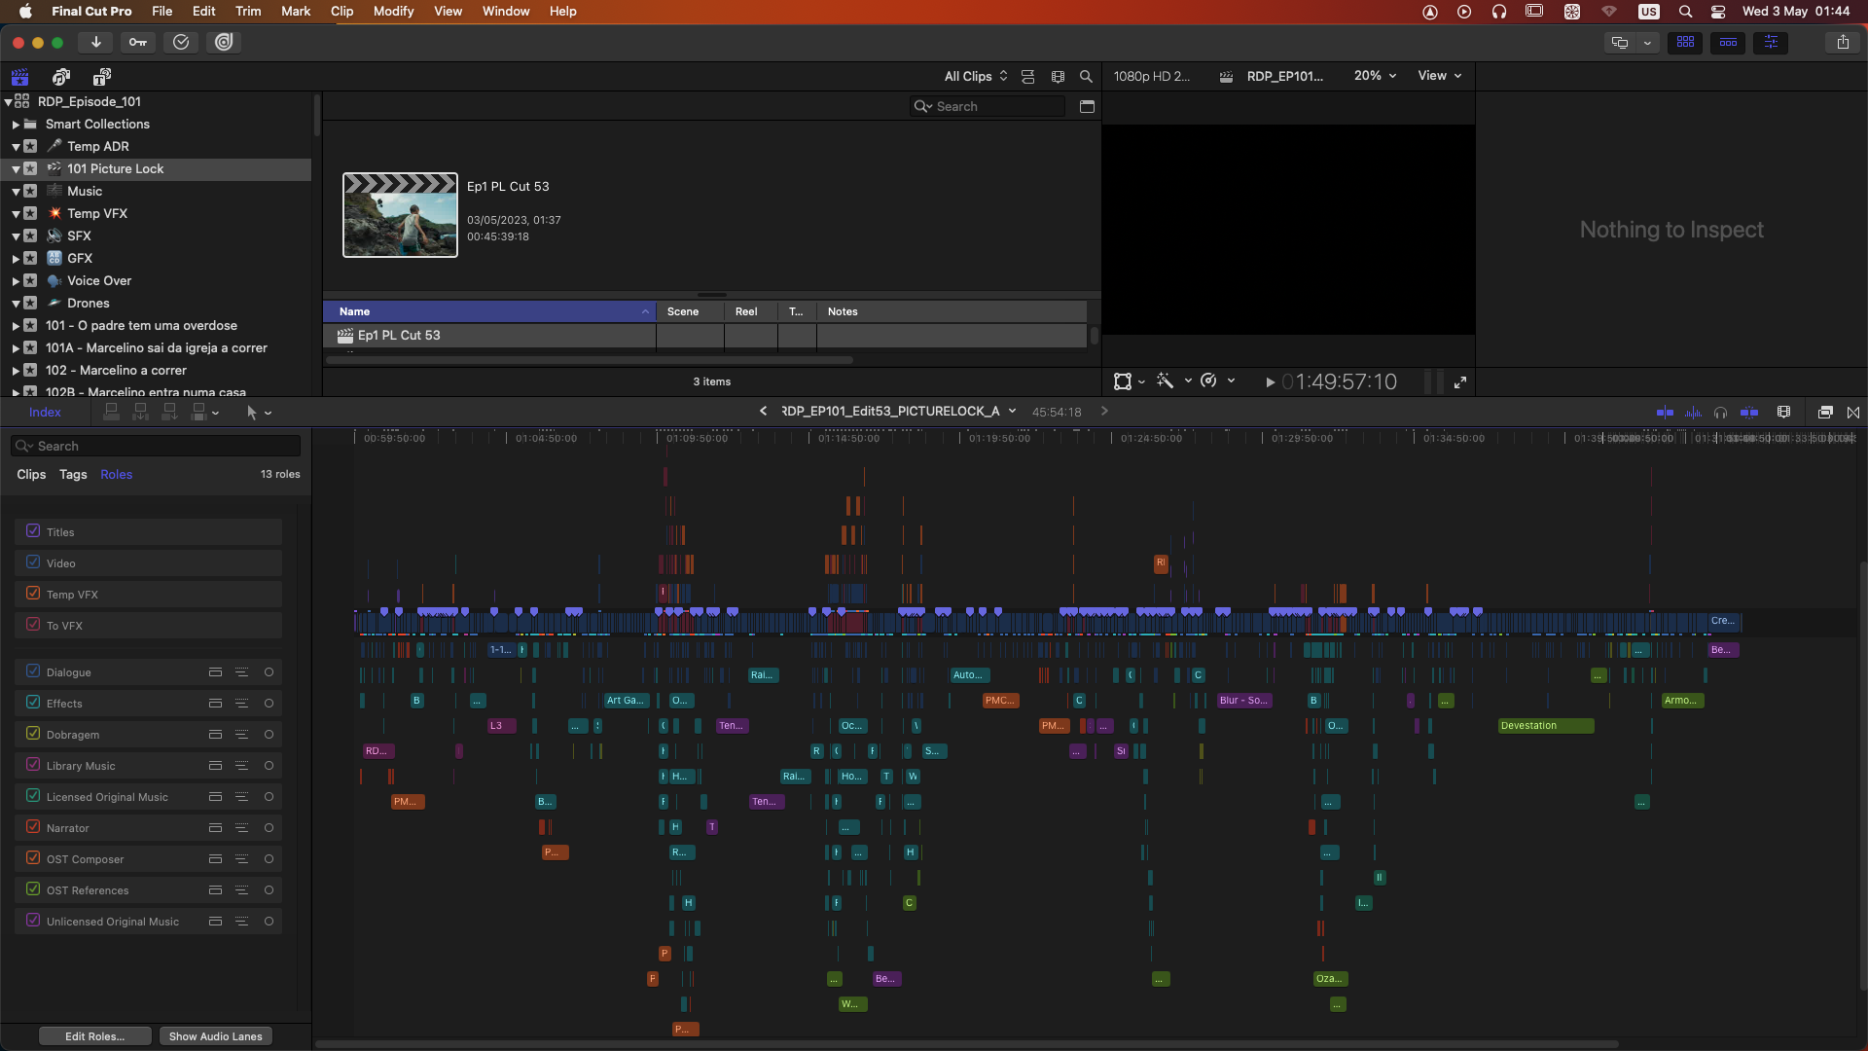
Task: Open the Background Tasks checkmark icon
Action: point(181,42)
